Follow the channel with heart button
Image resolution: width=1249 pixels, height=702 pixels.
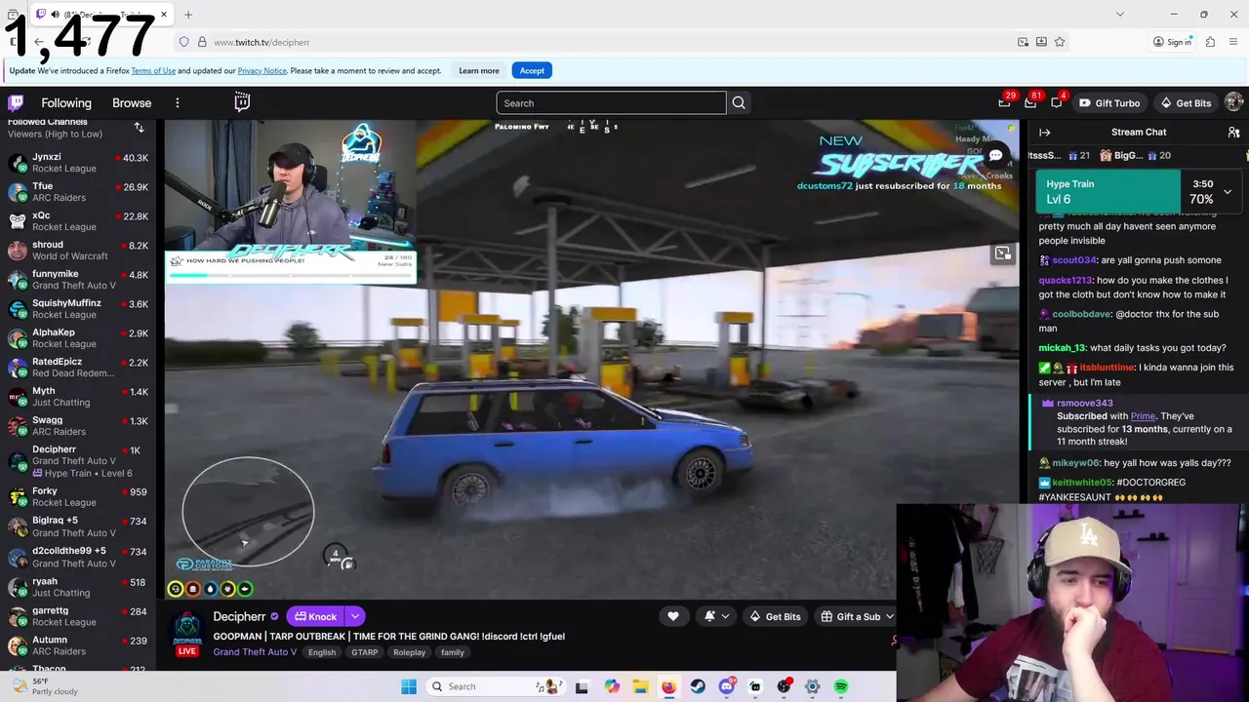(x=672, y=616)
